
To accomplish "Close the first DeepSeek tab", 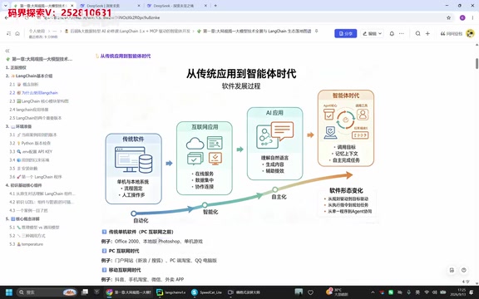I will 139,6.
